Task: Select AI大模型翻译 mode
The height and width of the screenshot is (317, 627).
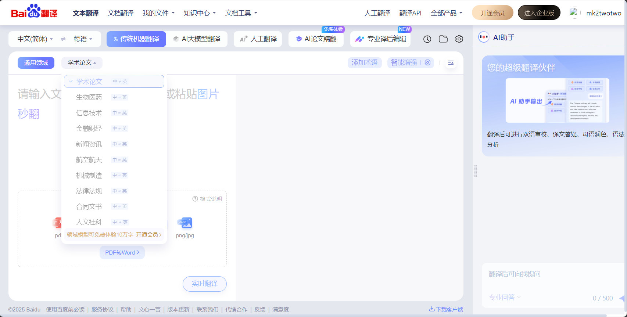Action: pyautogui.click(x=197, y=39)
